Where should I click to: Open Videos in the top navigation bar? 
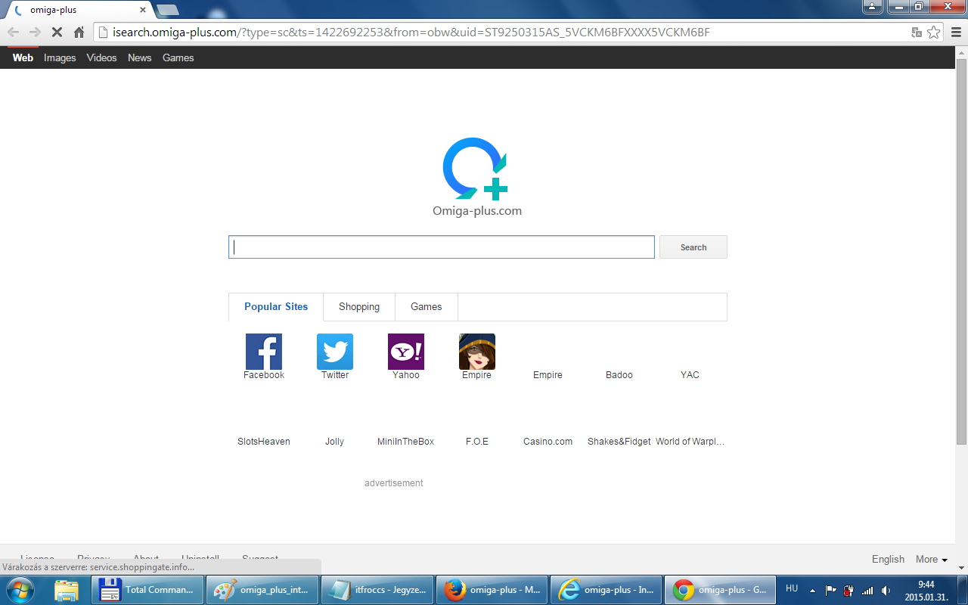coord(101,58)
